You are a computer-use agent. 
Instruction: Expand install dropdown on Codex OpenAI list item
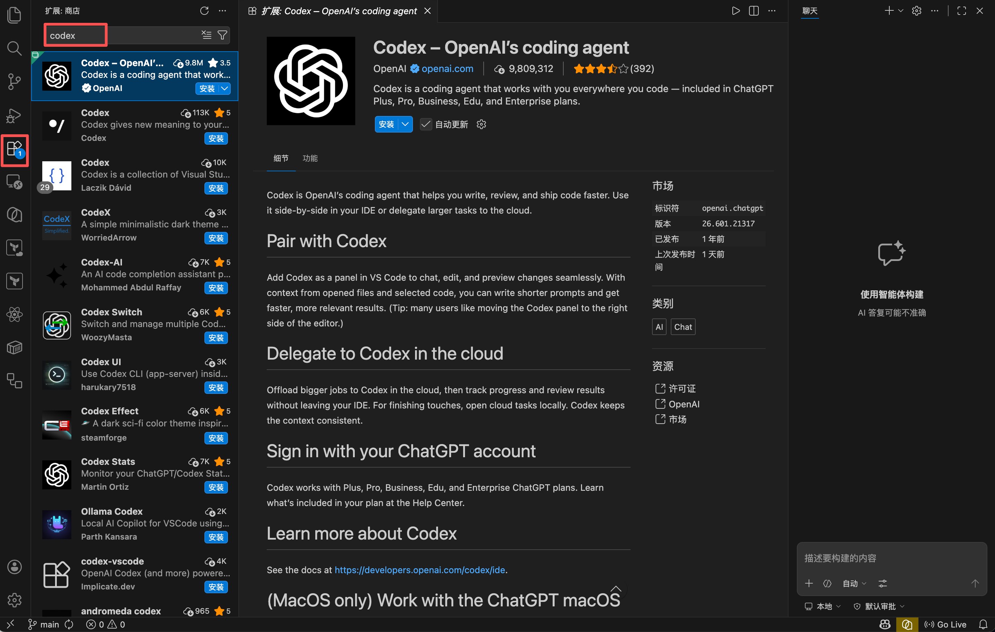tap(224, 88)
